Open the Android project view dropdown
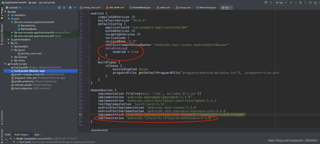 14,8
